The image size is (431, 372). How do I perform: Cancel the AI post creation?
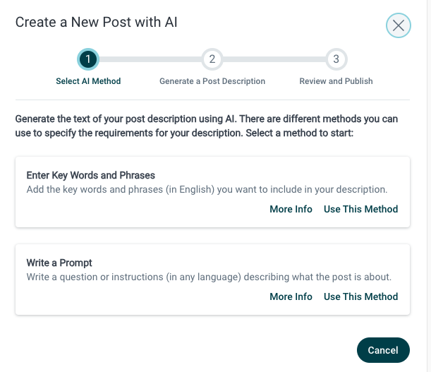[383, 350]
